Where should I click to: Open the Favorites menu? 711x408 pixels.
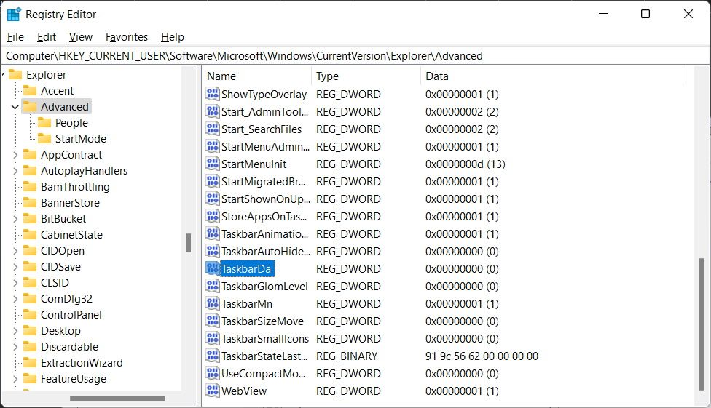pos(126,37)
